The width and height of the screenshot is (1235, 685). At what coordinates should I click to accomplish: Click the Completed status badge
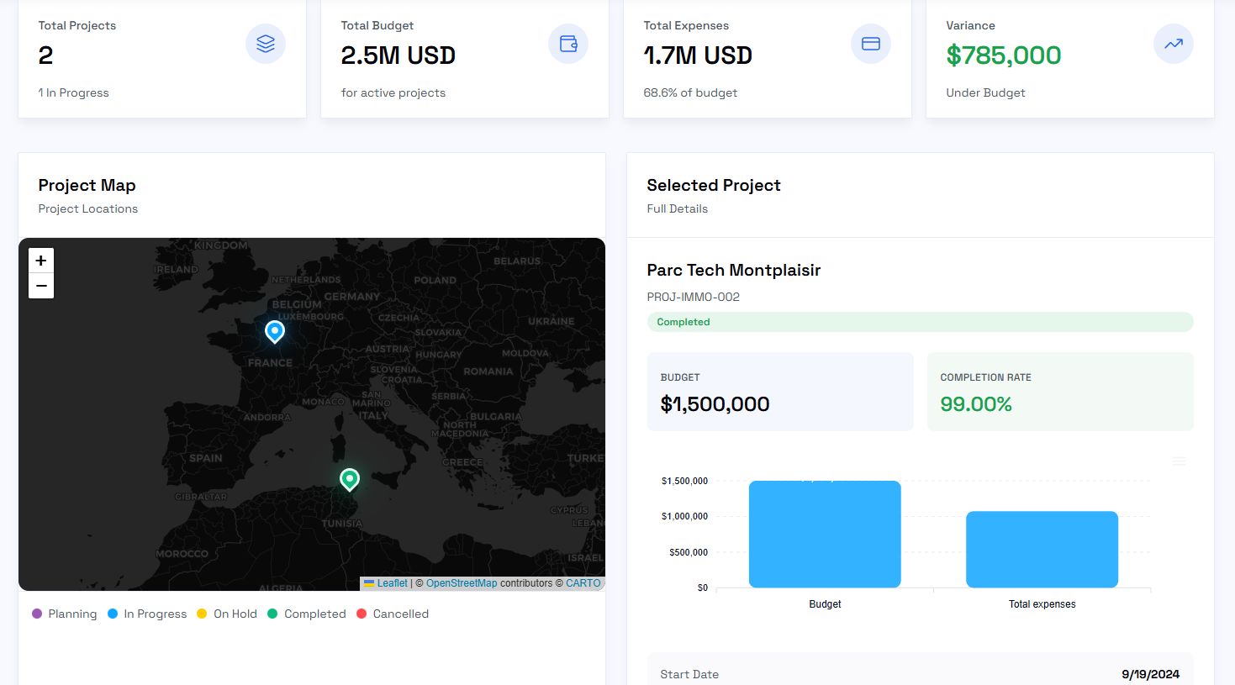pos(683,322)
